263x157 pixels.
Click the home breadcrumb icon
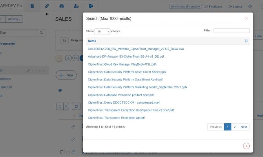60,90
